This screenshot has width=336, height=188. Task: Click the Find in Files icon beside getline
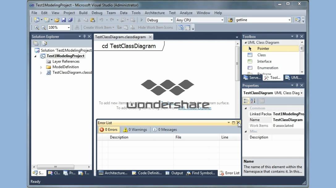(230, 20)
